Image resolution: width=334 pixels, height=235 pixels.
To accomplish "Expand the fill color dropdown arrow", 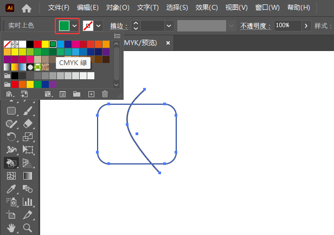I will click(x=75, y=26).
